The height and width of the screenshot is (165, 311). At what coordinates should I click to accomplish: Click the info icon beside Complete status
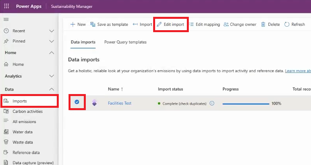[x=212, y=103]
